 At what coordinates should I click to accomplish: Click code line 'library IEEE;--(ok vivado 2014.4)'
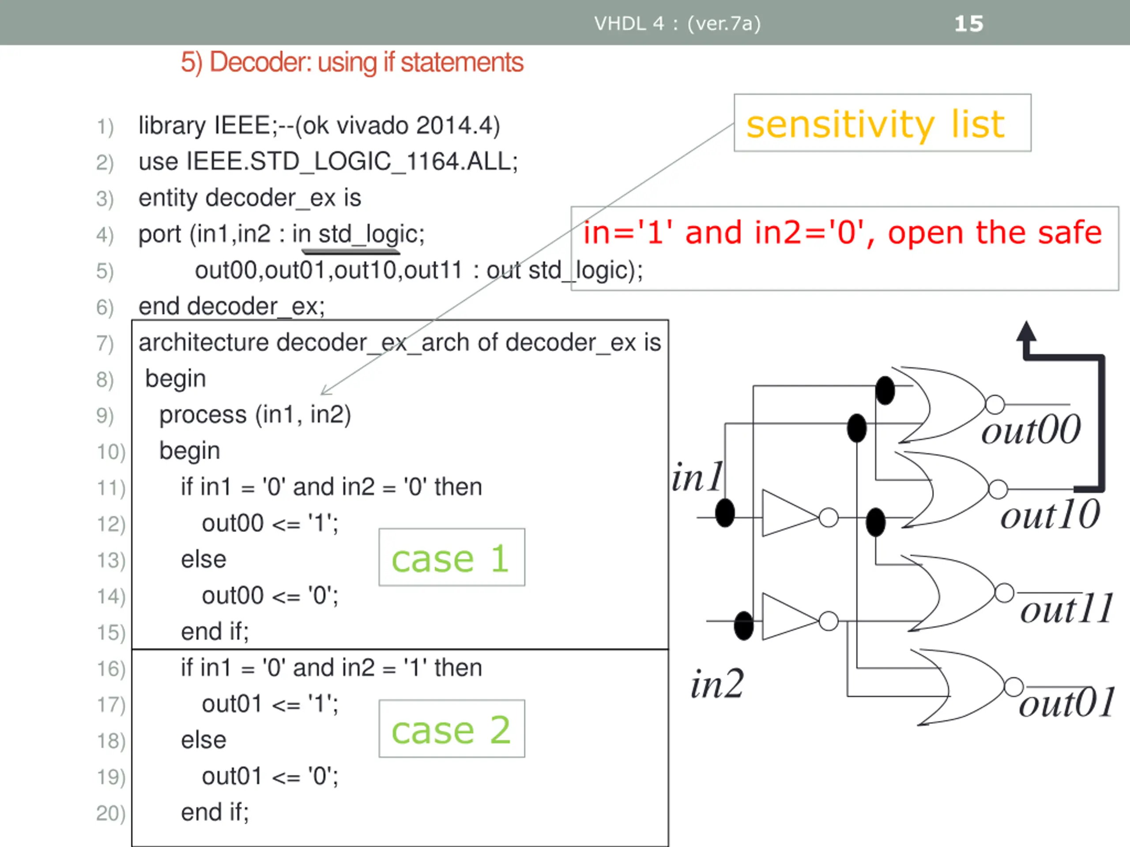click(x=319, y=126)
